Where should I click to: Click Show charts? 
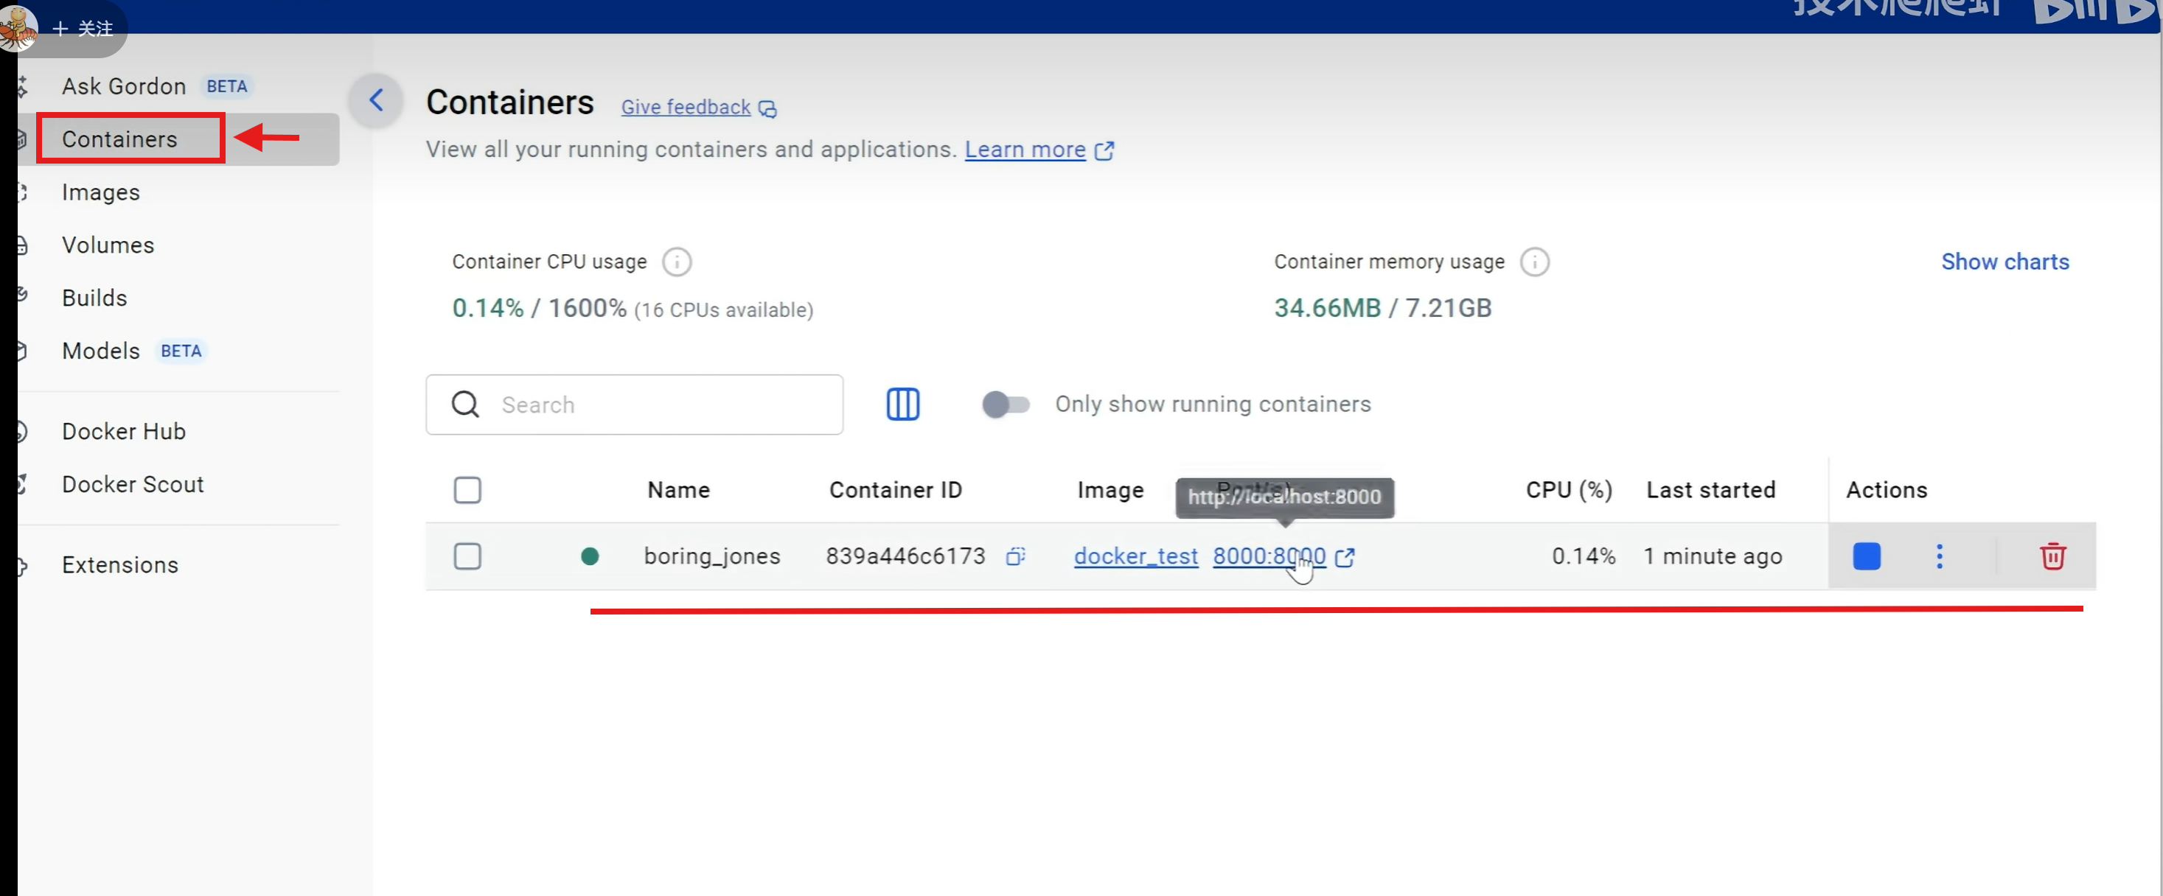2004,262
